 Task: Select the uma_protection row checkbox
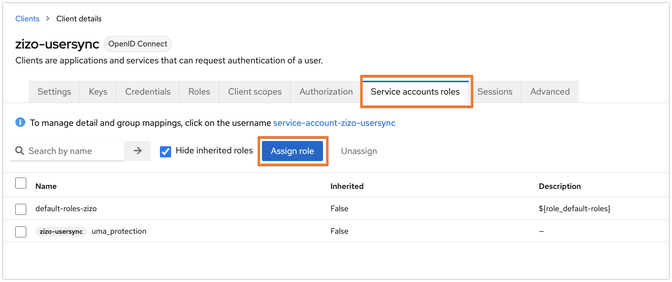pos(21,232)
